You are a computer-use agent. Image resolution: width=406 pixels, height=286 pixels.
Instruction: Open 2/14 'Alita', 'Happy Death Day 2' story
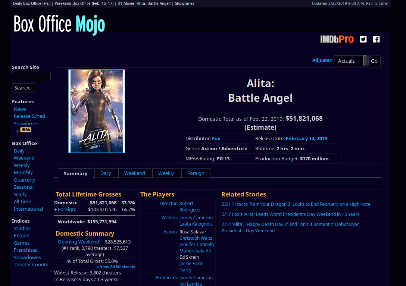click(290, 227)
